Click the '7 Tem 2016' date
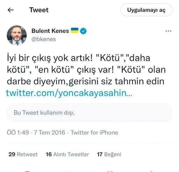Image resolution: width=179 pixels, height=172 pixels. coord(50,133)
